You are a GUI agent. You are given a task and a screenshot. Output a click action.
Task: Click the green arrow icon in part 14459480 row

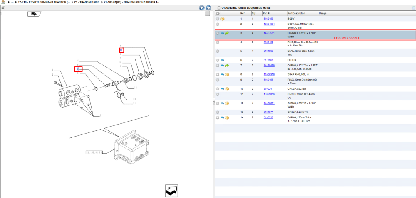click(227, 66)
